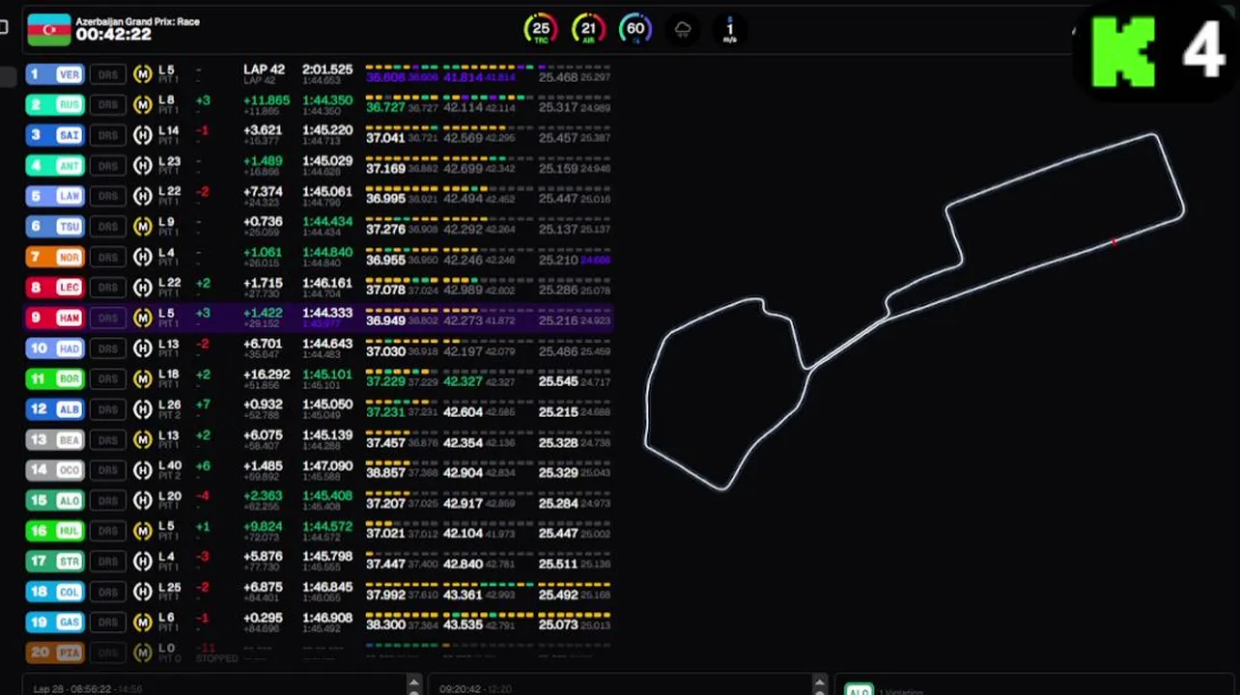
Task: Click STR hard tyre compound icon
Action: [x=143, y=561]
